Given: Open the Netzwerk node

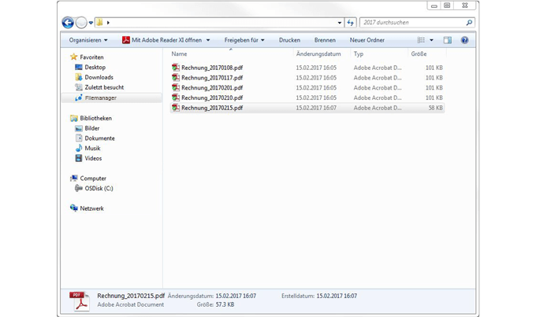Looking at the screenshot, I should point(91,208).
